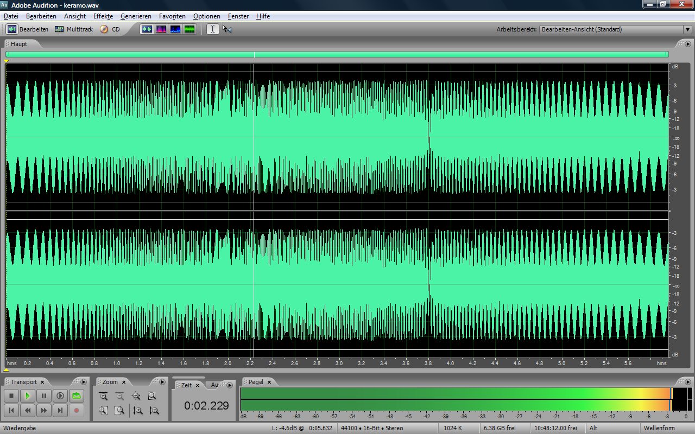Viewport: 695px width, 434px height.
Task: Open the Effekte menu
Action: coord(103,16)
